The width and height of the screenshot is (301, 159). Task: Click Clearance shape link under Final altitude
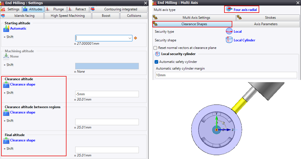point(23,140)
